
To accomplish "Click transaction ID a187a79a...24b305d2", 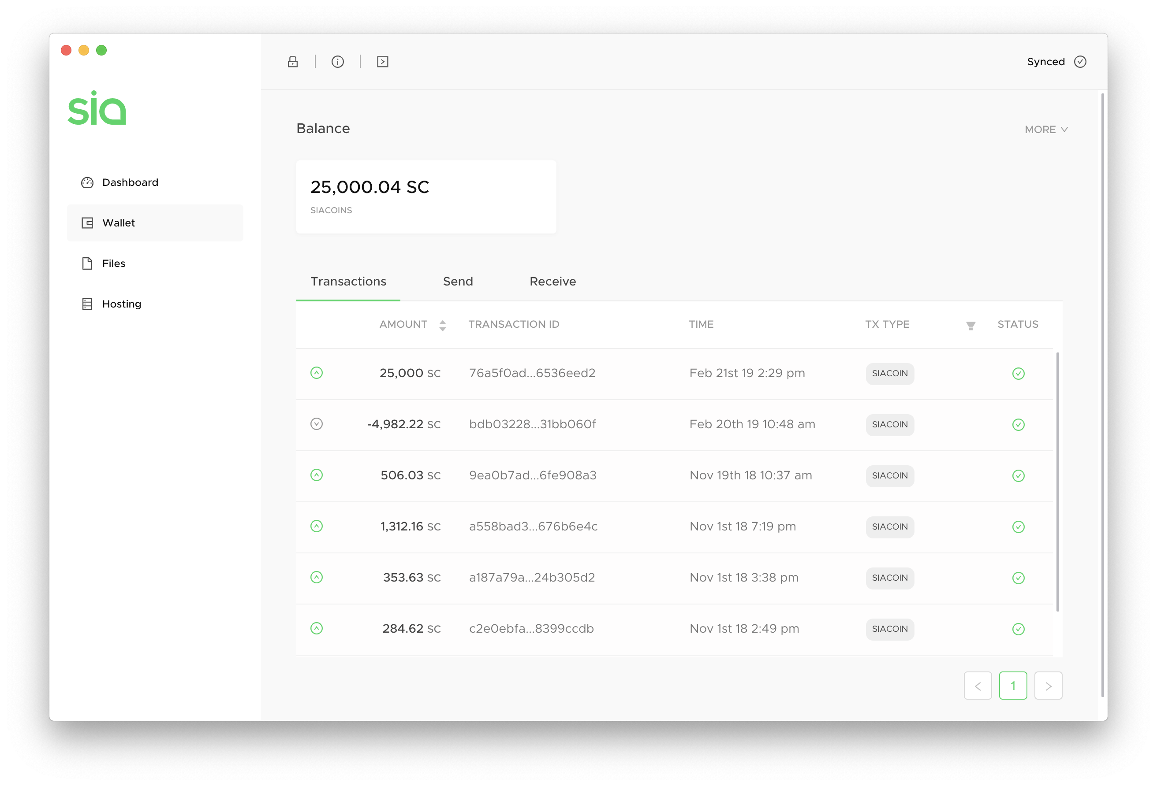I will tap(532, 578).
